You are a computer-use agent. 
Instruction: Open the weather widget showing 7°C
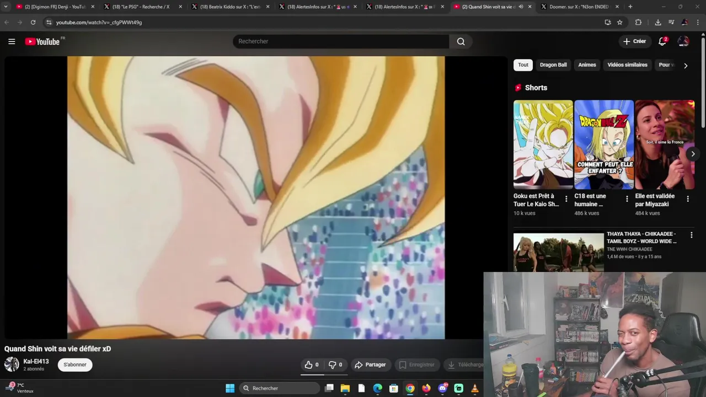20,388
